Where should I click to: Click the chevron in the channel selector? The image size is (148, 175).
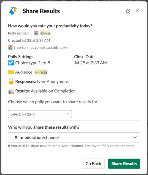point(135,137)
